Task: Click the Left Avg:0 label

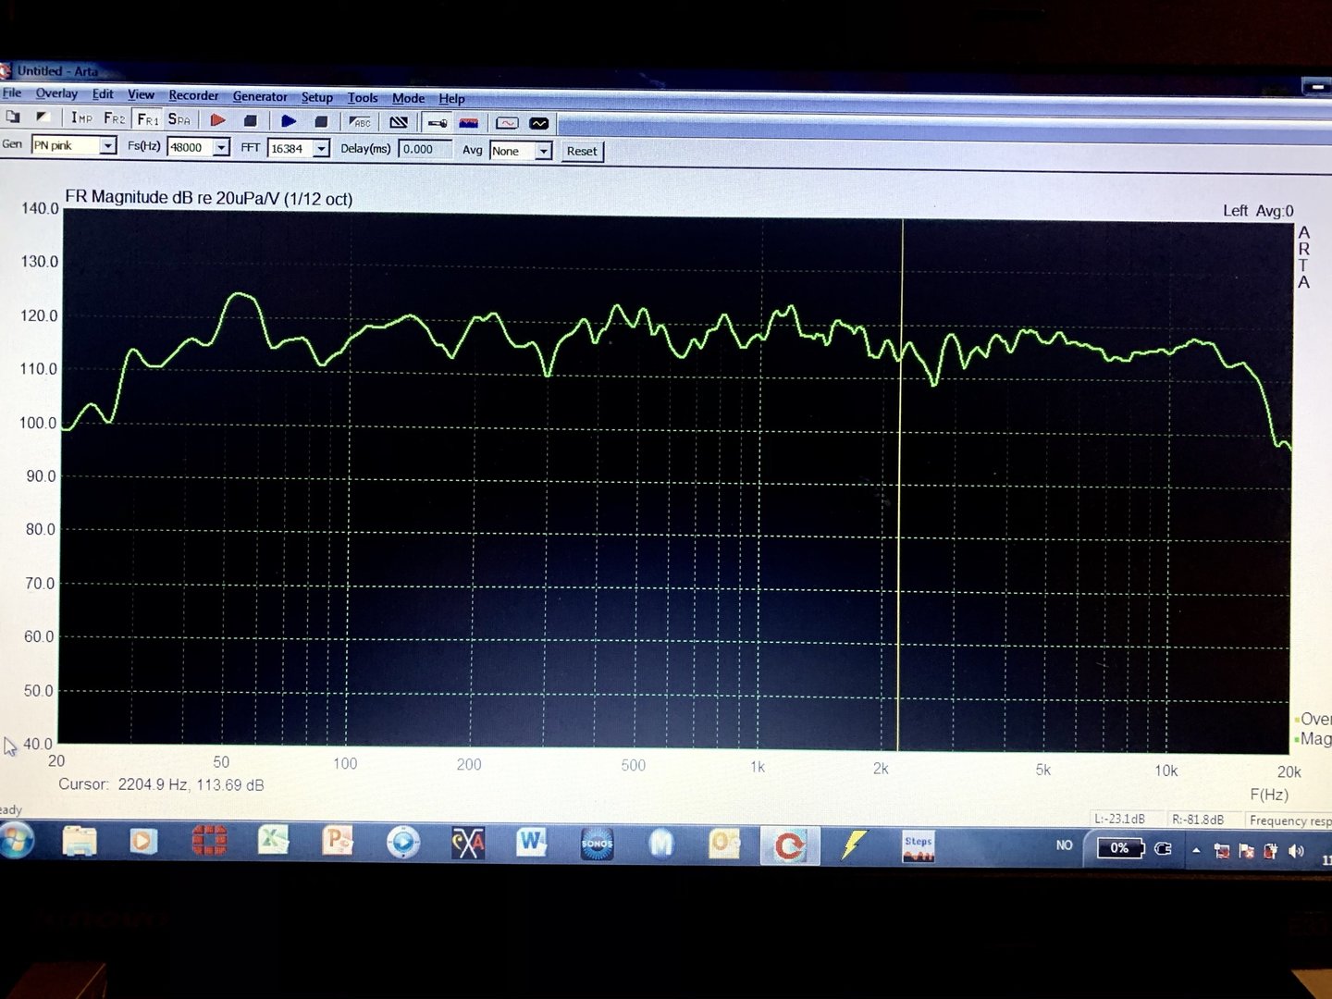Action: [x=1258, y=211]
